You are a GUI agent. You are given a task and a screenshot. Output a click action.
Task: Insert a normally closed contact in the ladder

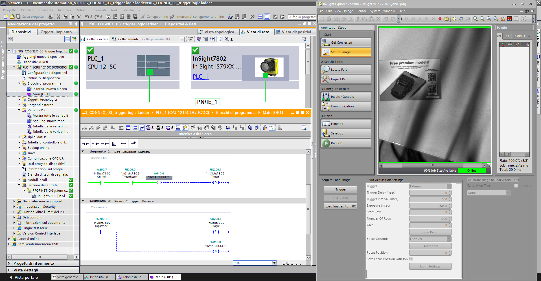click(95, 144)
